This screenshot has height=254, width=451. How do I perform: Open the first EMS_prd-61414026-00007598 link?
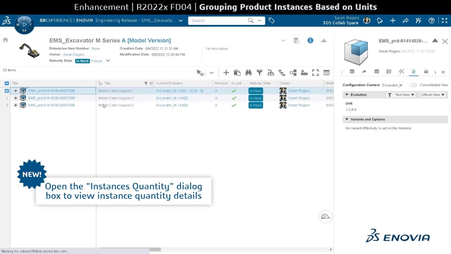pyautogui.click(x=52, y=91)
